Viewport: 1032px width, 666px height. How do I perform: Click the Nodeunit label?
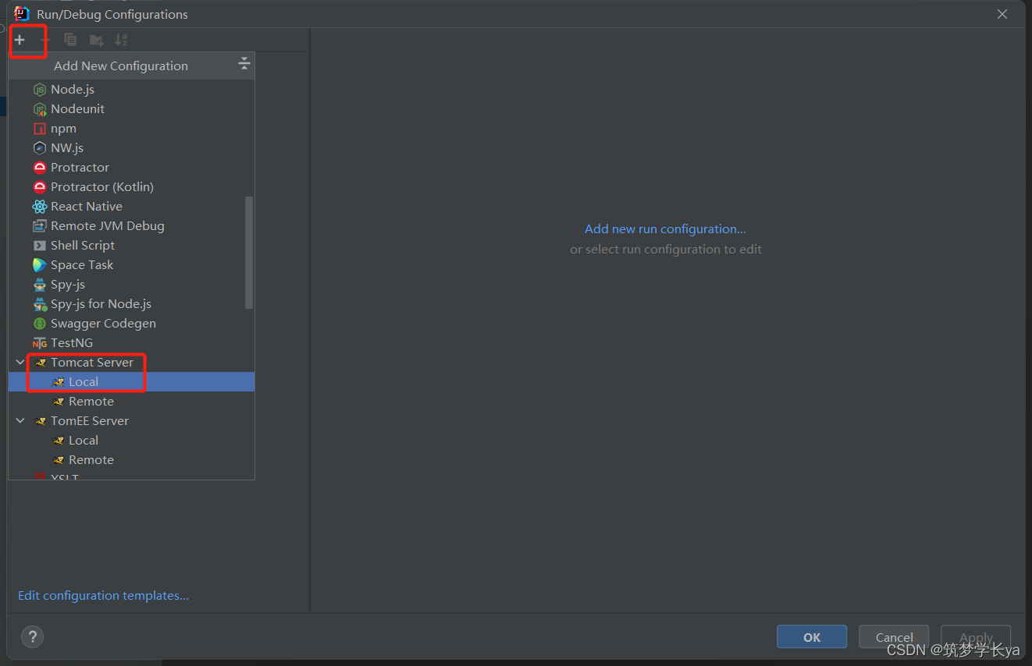coord(78,109)
